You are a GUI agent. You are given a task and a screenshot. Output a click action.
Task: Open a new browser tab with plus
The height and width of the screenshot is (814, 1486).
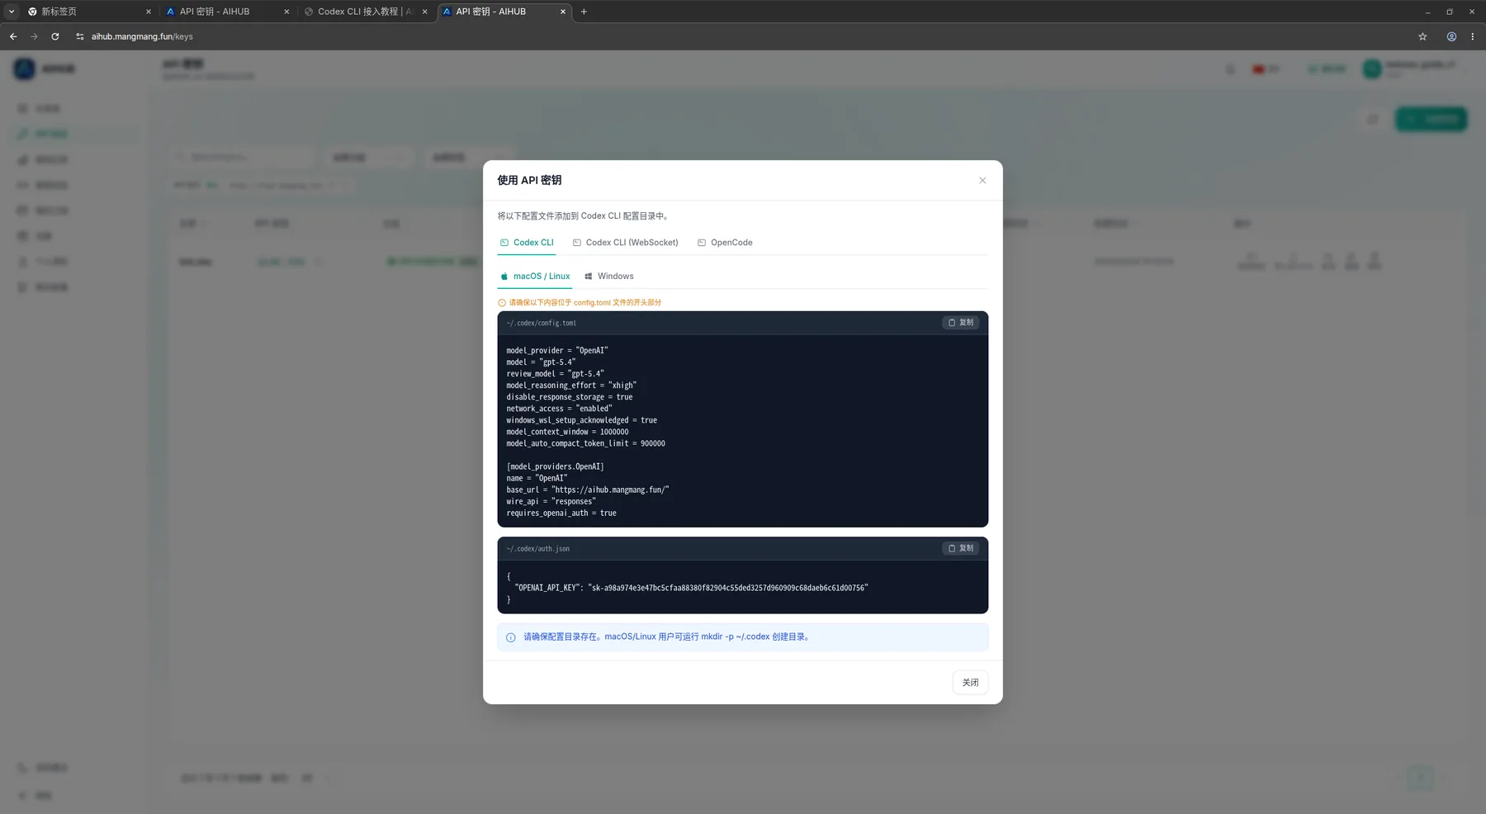[x=584, y=12]
